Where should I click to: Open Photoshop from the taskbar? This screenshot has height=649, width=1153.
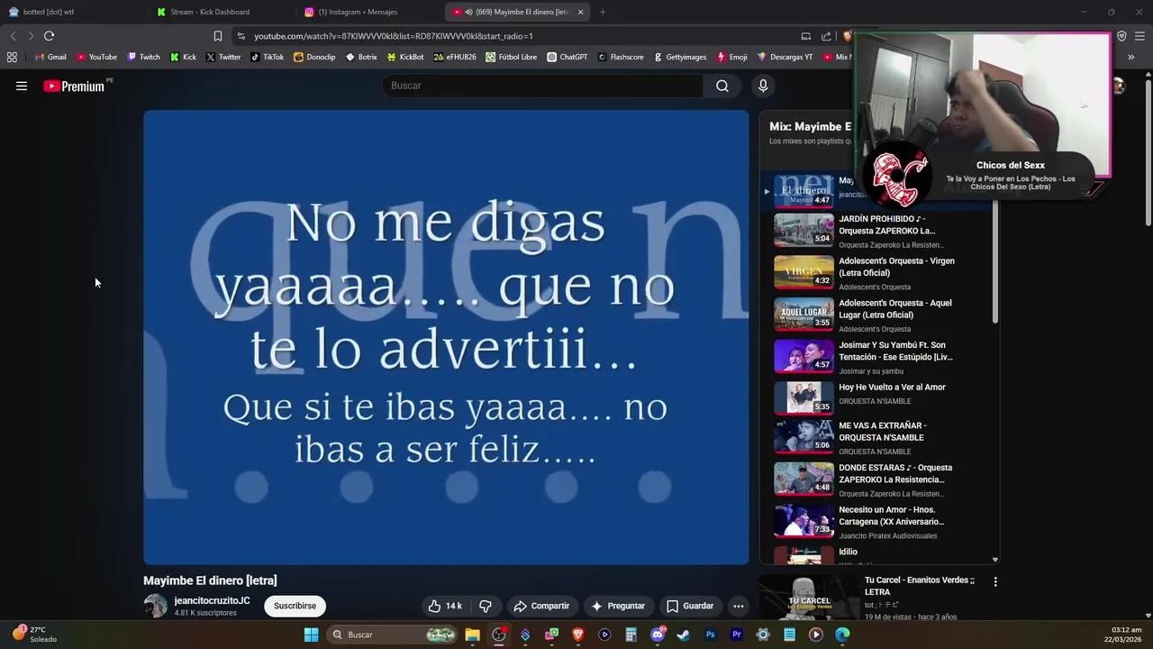pyautogui.click(x=710, y=635)
